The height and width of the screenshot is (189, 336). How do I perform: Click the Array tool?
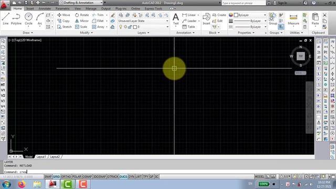98,27
